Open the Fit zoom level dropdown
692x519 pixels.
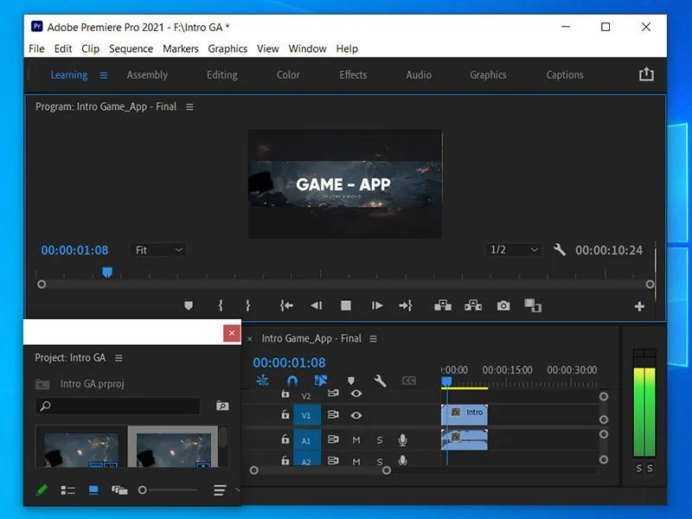click(157, 250)
